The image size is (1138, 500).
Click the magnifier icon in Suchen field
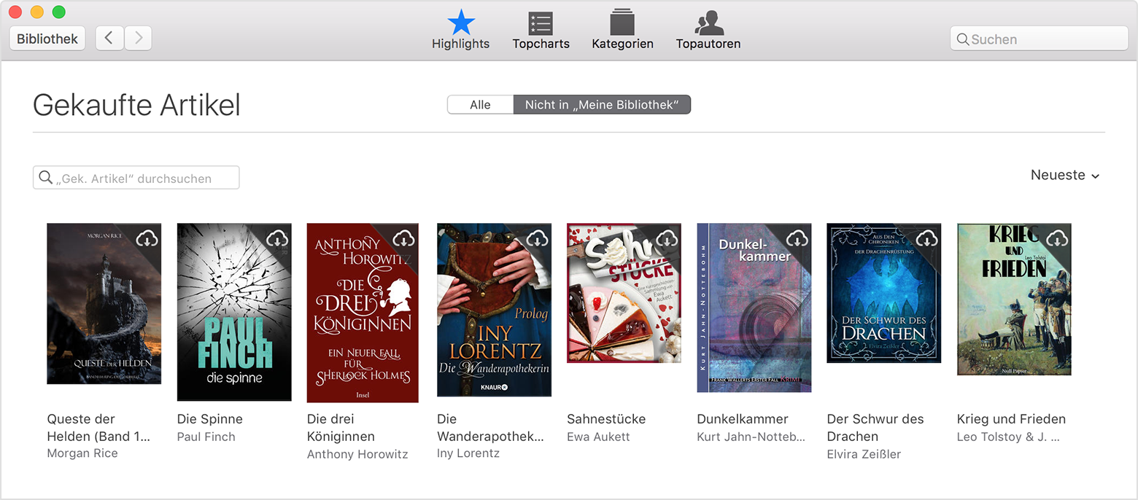click(x=963, y=39)
